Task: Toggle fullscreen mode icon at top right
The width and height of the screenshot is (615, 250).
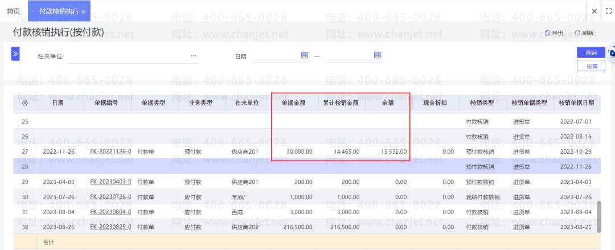Action: [x=608, y=11]
